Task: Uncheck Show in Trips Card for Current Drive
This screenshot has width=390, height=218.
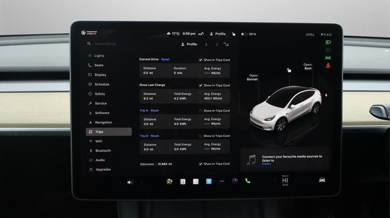Action: pos(201,60)
